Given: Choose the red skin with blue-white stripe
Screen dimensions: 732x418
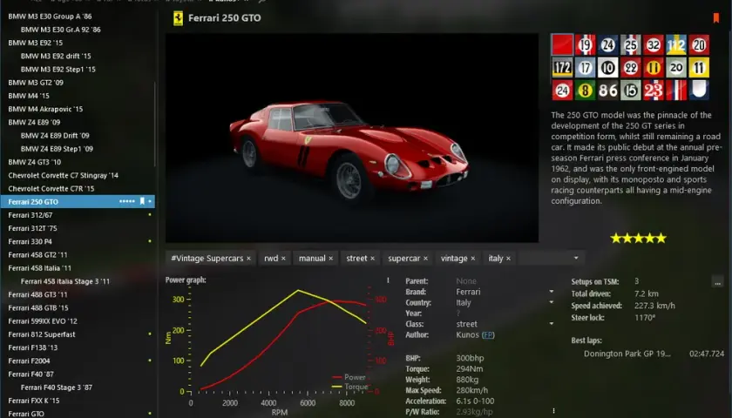Looking at the screenshot, I should click(676, 90).
